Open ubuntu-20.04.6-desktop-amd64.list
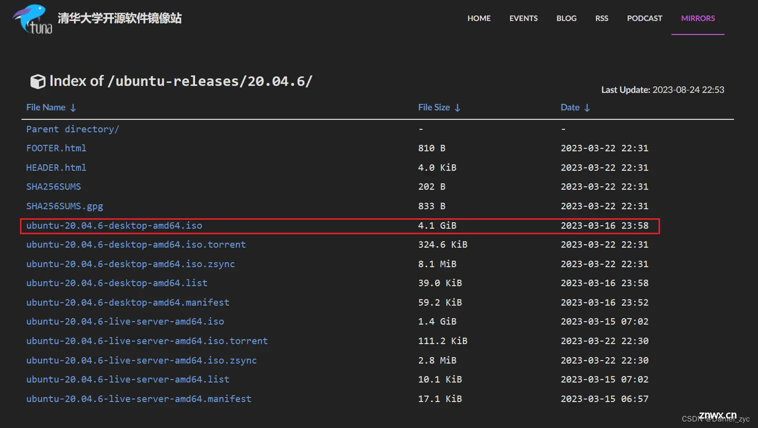Image resolution: width=758 pixels, height=428 pixels. [x=116, y=283]
